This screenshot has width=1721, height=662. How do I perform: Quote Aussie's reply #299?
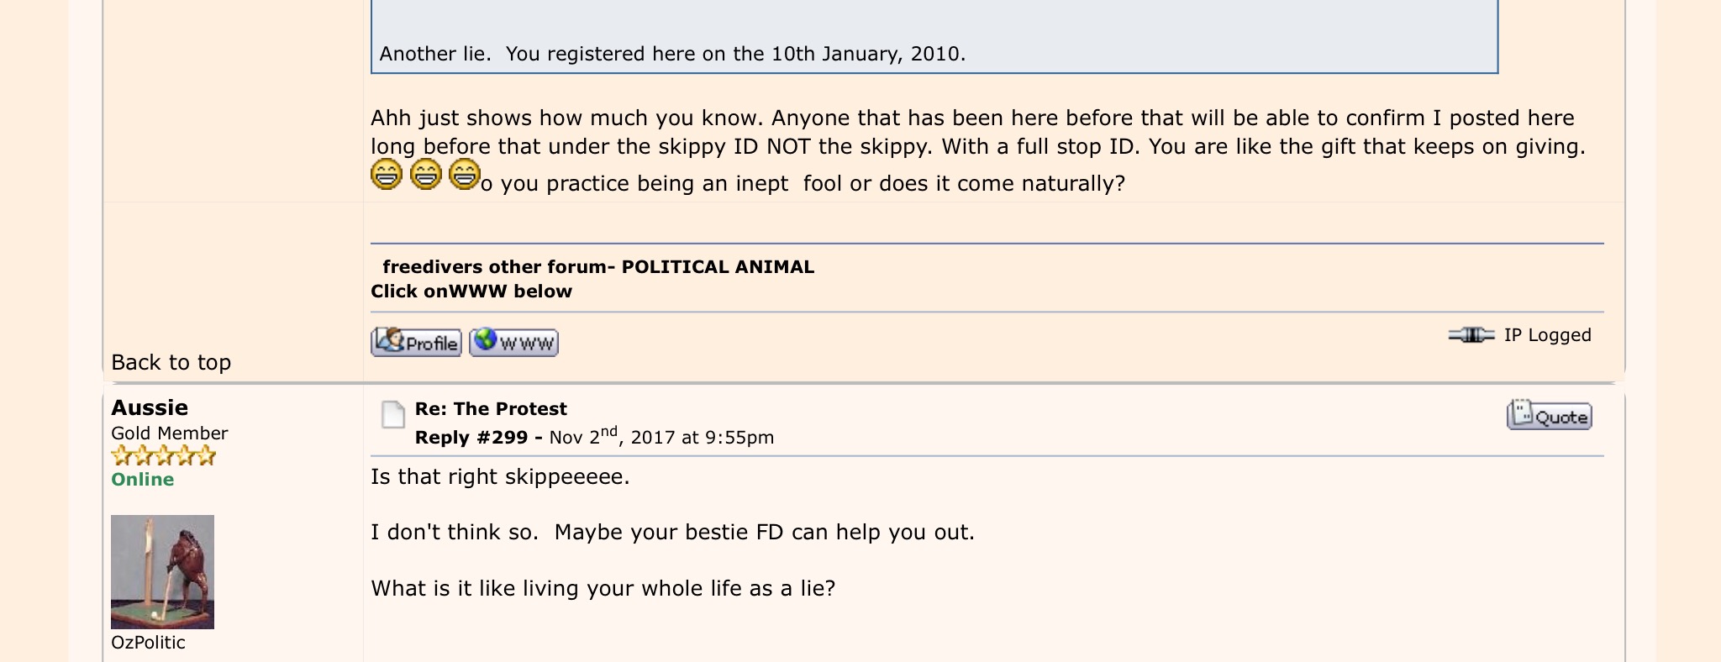coord(1549,415)
